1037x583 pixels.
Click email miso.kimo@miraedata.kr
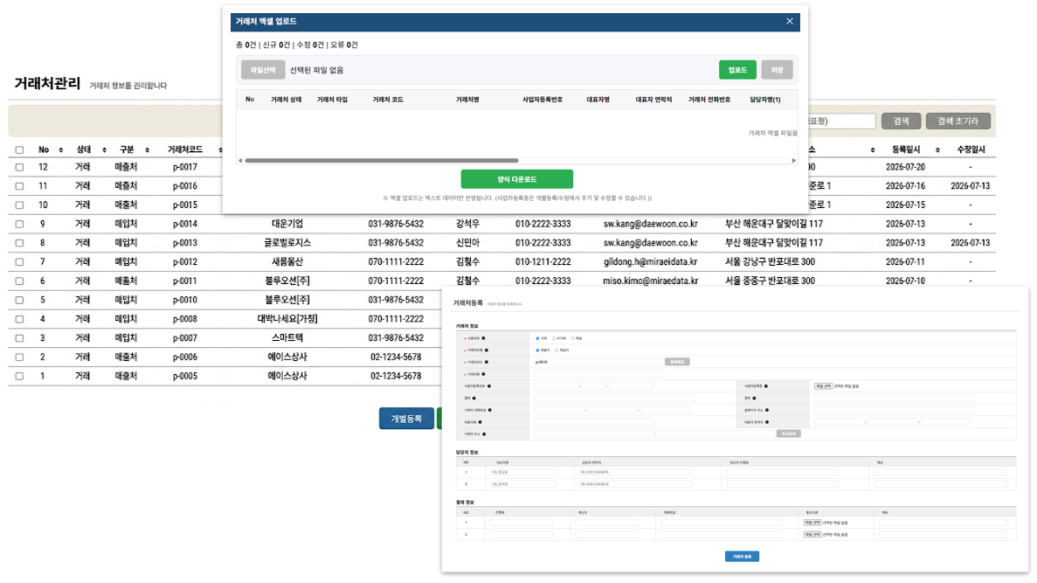(650, 281)
